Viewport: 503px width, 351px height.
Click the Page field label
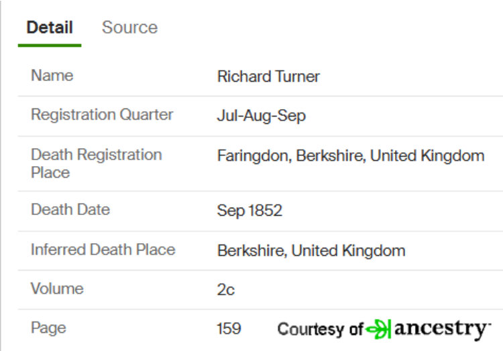[48, 329]
